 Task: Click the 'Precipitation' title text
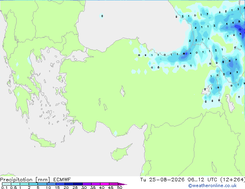(16, 180)
